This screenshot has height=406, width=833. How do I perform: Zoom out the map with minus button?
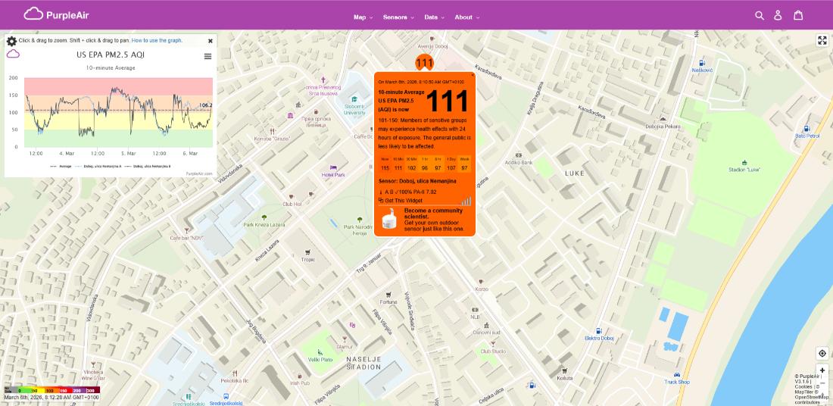pos(822,383)
